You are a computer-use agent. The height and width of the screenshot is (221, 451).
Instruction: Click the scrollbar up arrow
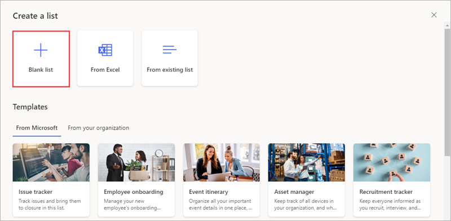click(447, 25)
